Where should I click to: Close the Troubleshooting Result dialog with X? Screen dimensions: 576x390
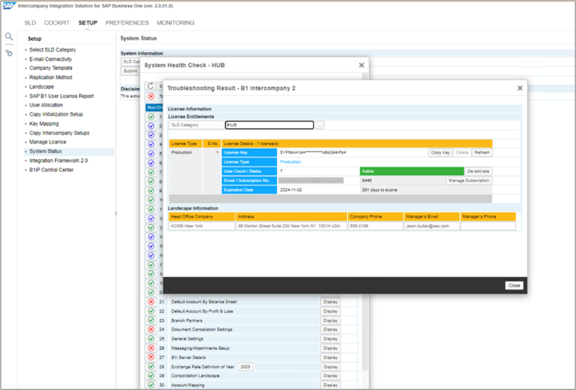pos(520,88)
